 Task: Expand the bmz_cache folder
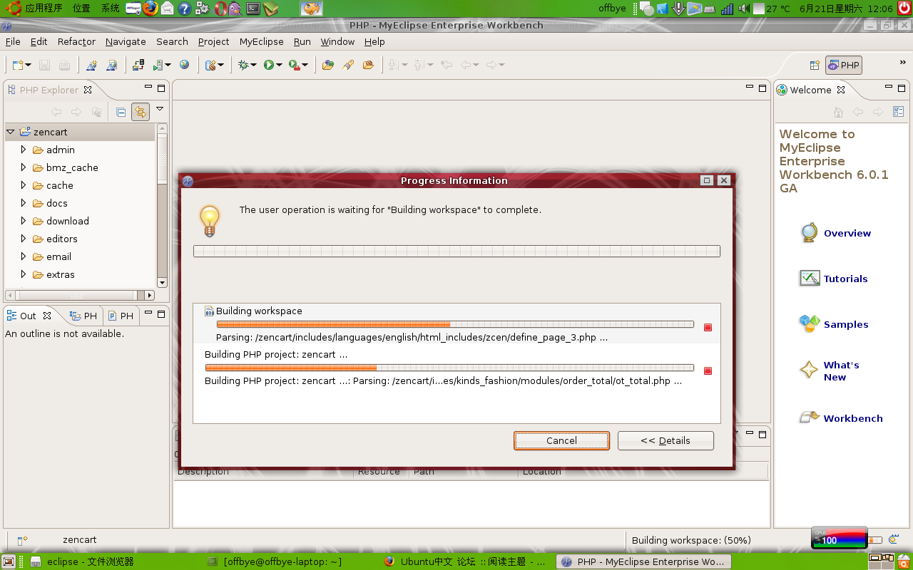(24, 167)
